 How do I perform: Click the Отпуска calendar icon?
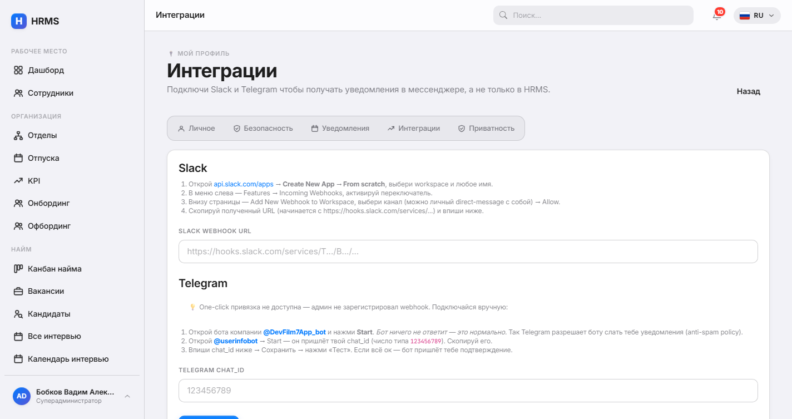[x=18, y=159]
